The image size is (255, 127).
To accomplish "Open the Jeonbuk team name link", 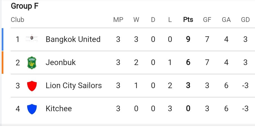I will (x=61, y=63).
